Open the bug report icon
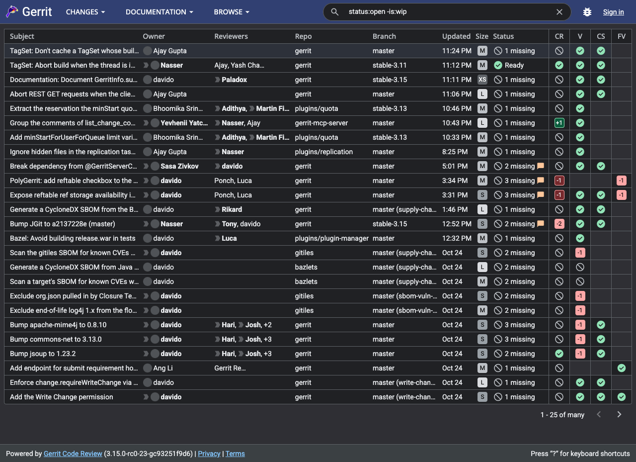This screenshot has width=636, height=462. point(587,12)
